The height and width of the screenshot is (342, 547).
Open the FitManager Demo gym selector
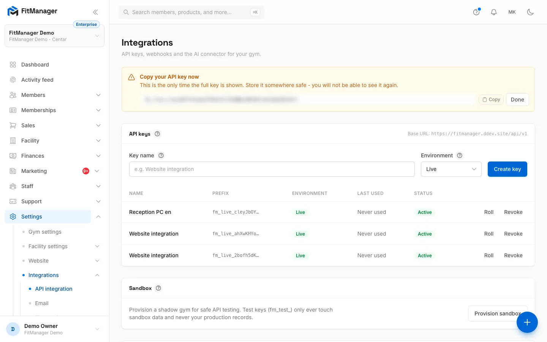pos(54,36)
